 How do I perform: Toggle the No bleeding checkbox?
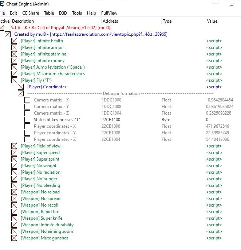click(14, 185)
